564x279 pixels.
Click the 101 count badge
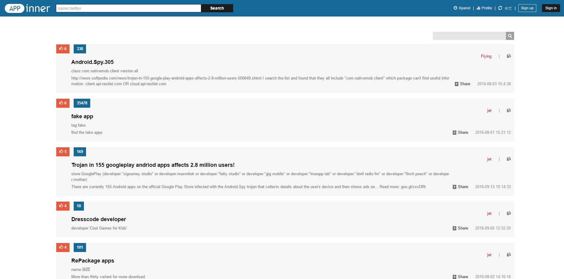[x=80, y=247]
